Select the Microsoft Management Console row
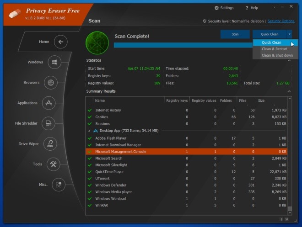The height and width of the screenshot is (227, 302). click(186, 152)
